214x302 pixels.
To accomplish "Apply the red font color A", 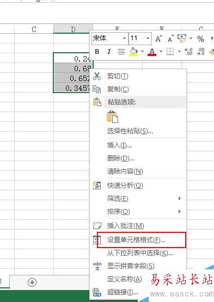I will coord(152,52).
